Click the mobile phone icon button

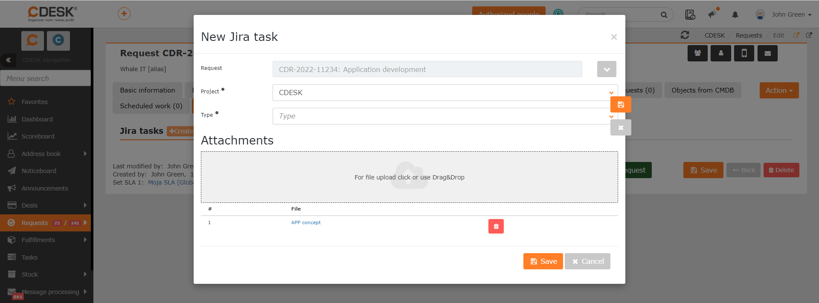click(x=744, y=53)
